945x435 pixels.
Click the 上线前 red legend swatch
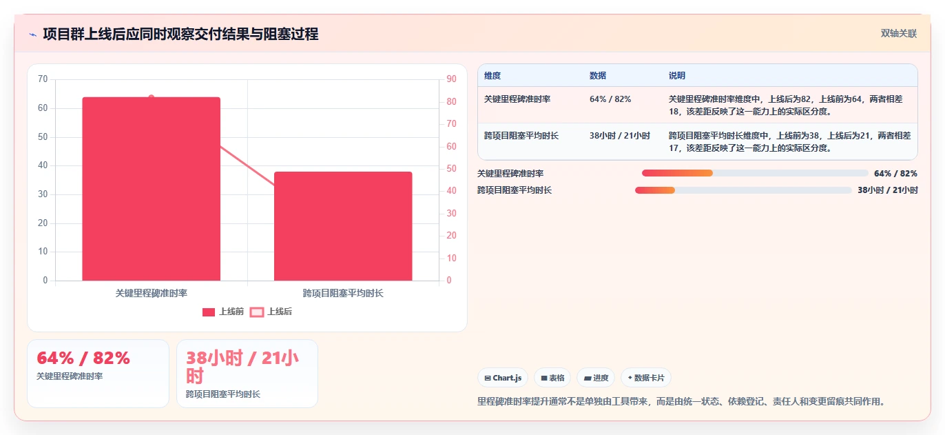209,312
